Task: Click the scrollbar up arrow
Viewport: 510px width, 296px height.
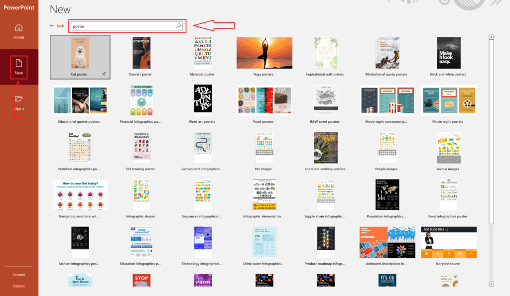Action: pos(491,37)
